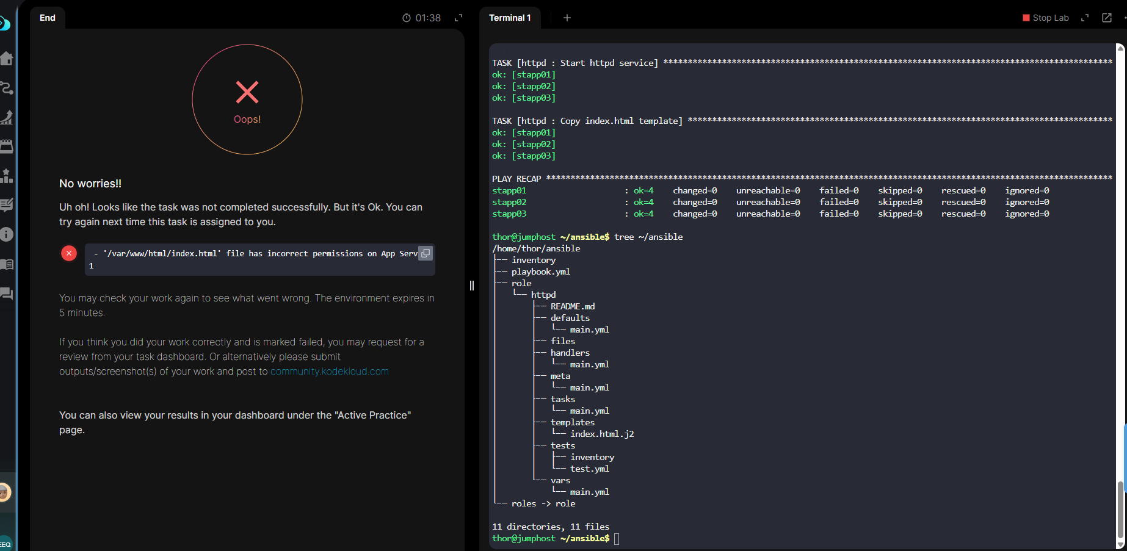Viewport: 1127px width, 551px height.
Task: Click the KodeKloud cloud logo
Action: click(x=4, y=24)
